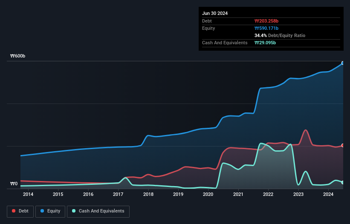
Task: Click the Debt row label in tooltip
Action: tap(207, 21)
